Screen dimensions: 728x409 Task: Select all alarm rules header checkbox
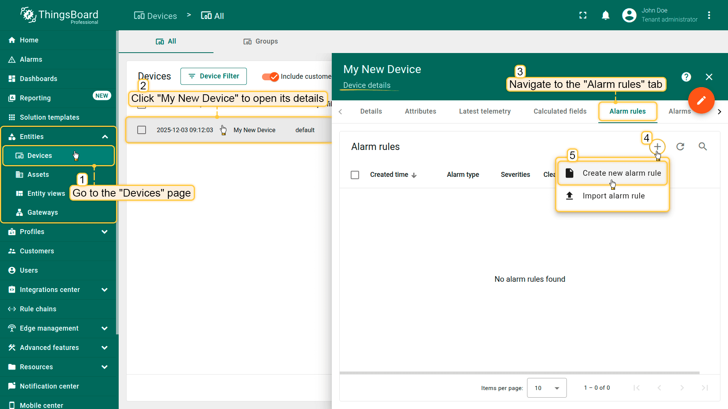355,175
